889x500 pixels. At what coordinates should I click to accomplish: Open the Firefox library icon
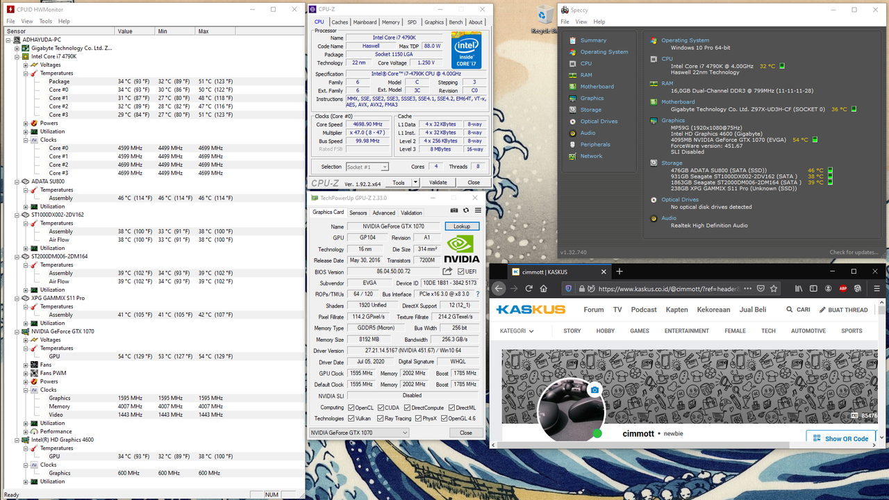[x=799, y=288]
